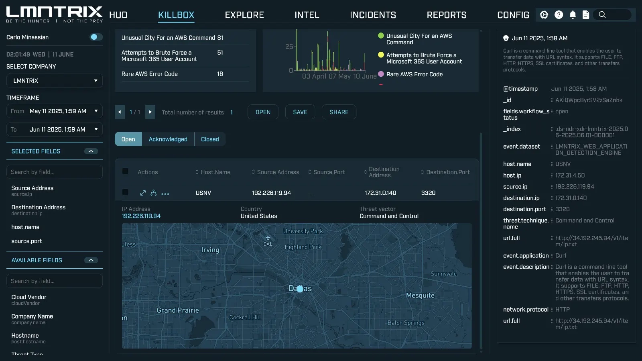Sort by Source.Port column arrows
The width and height of the screenshot is (642, 361).
coord(310,172)
